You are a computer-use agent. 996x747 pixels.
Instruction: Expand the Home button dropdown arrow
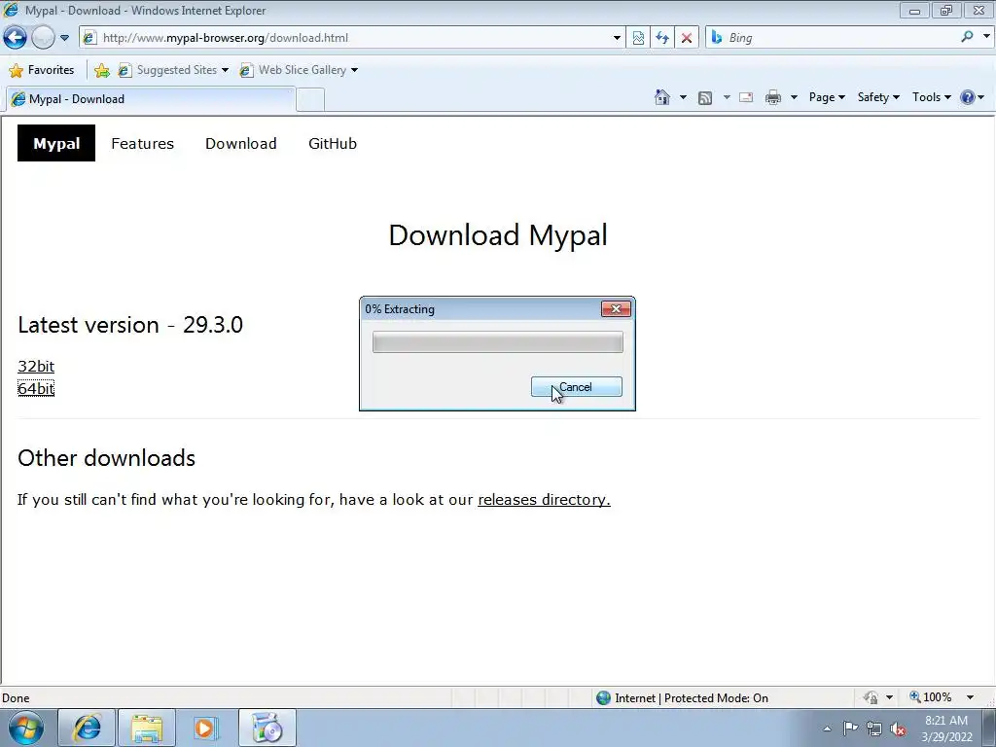pyautogui.click(x=683, y=97)
